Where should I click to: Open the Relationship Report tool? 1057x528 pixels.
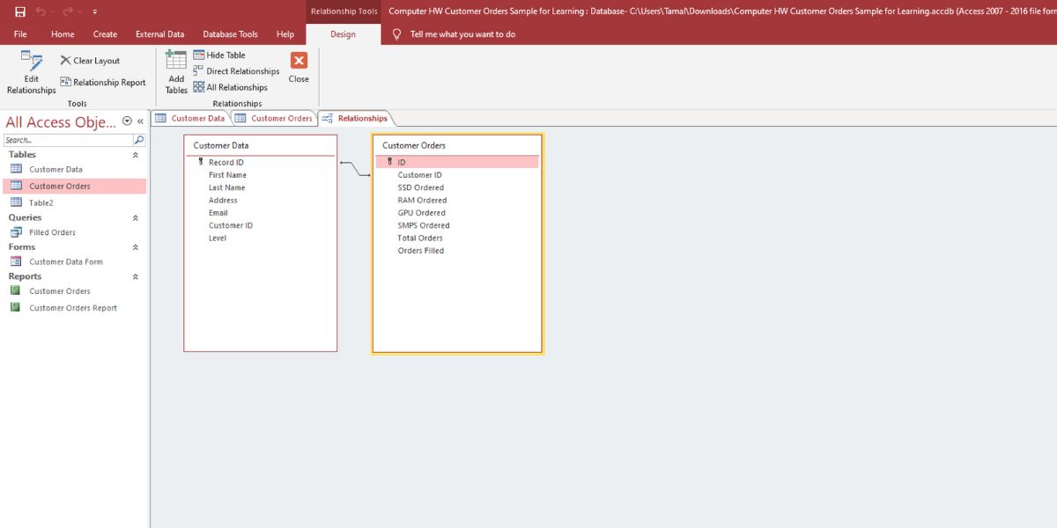coord(103,83)
